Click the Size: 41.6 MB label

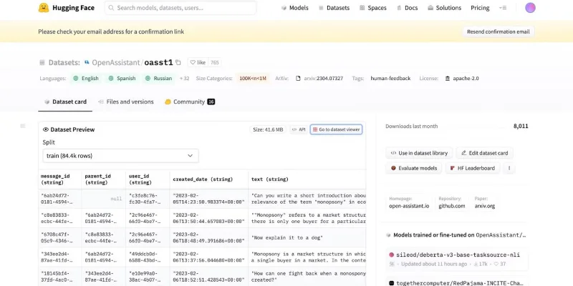pos(268,129)
